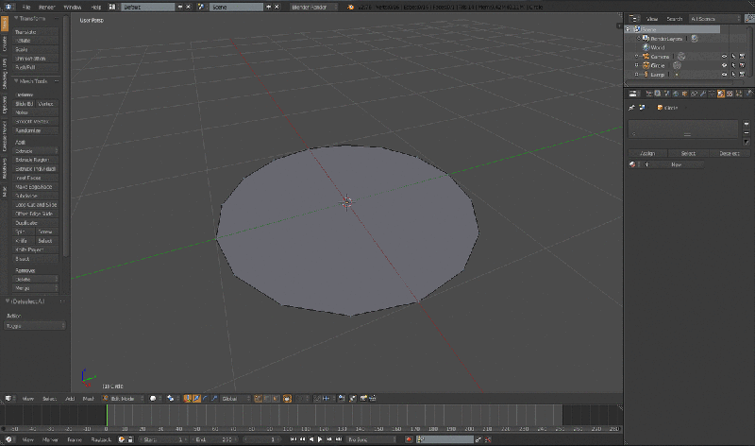
Task: Open the Particles properties tab
Action: click(x=739, y=94)
